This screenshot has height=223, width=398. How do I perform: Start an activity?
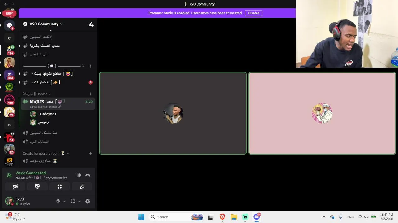[x=60, y=186]
